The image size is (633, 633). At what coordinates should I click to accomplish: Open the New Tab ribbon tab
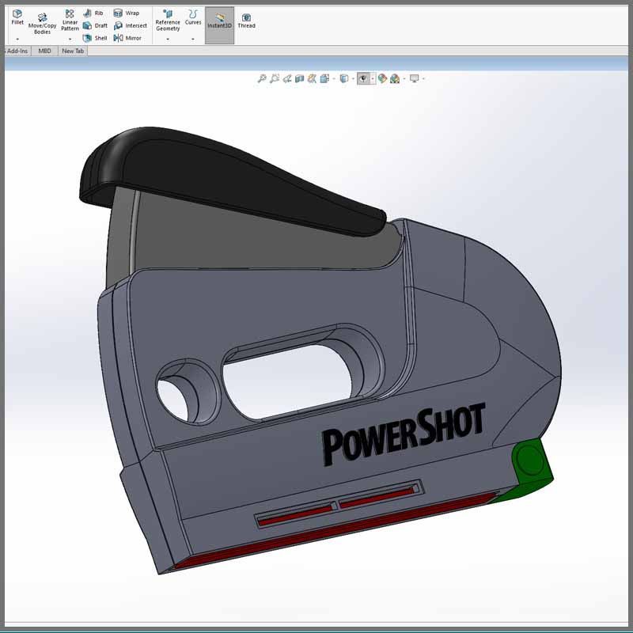73,51
